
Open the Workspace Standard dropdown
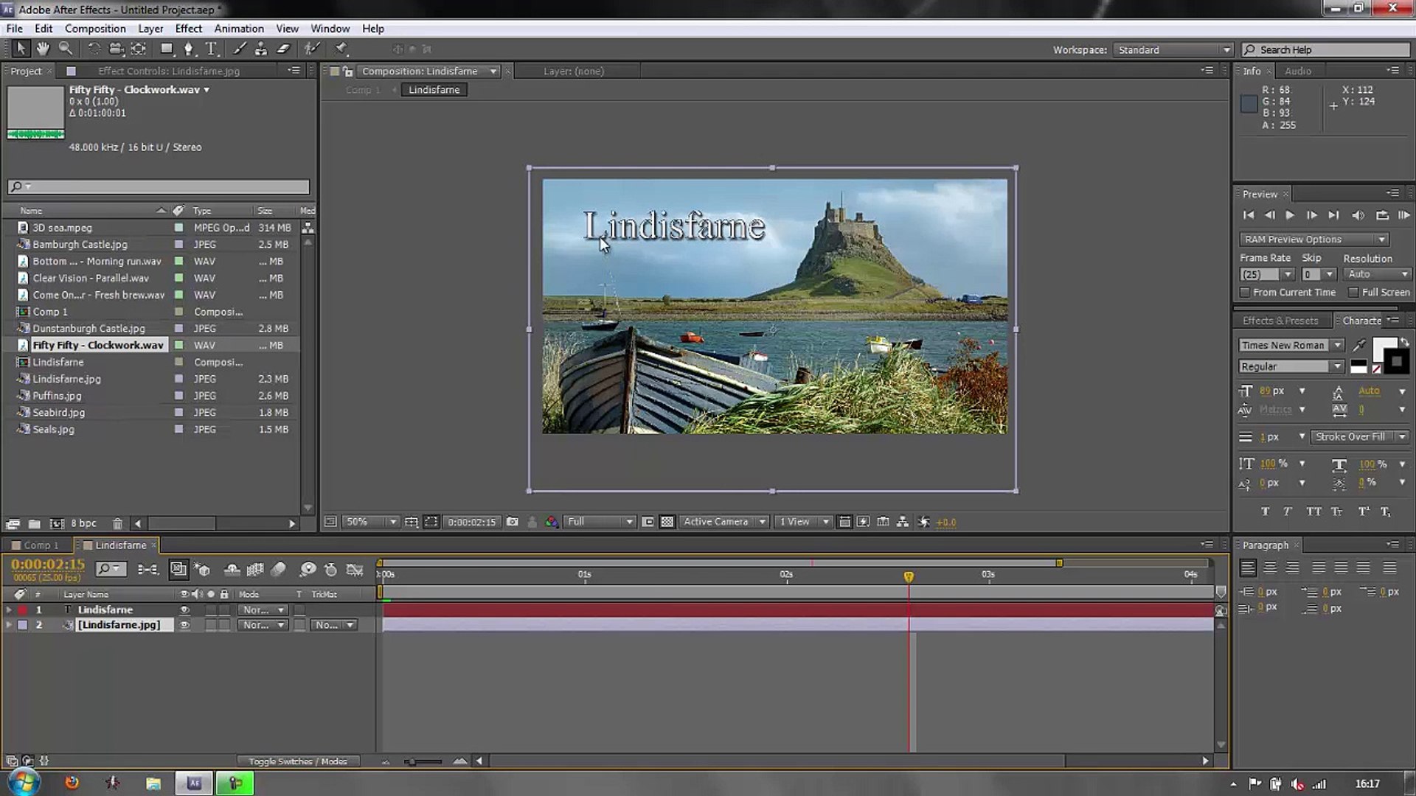click(x=1173, y=50)
